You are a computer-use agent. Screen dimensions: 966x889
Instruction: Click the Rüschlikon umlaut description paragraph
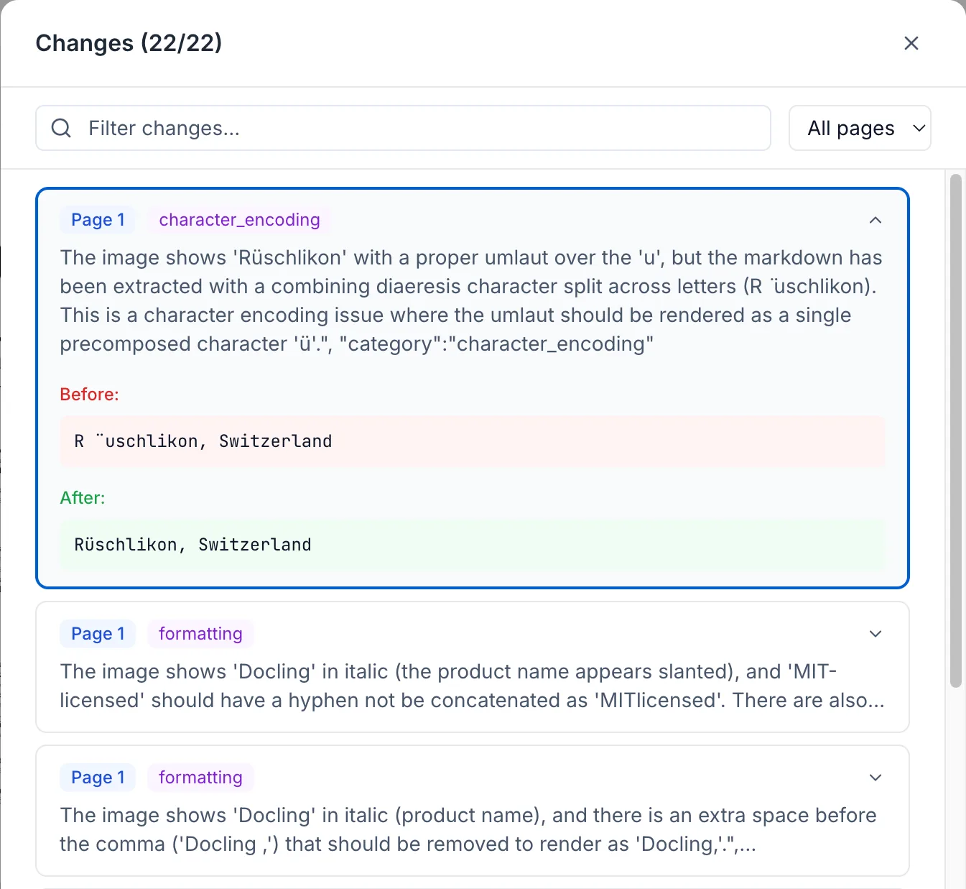pos(471,300)
